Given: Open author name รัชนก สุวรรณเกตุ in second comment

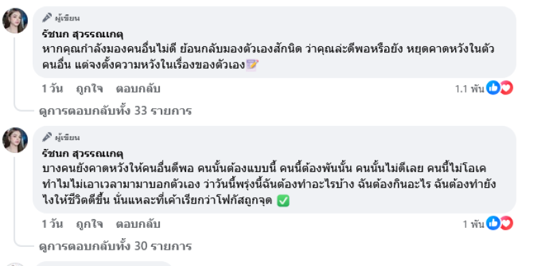Looking at the screenshot, I should (82, 154).
